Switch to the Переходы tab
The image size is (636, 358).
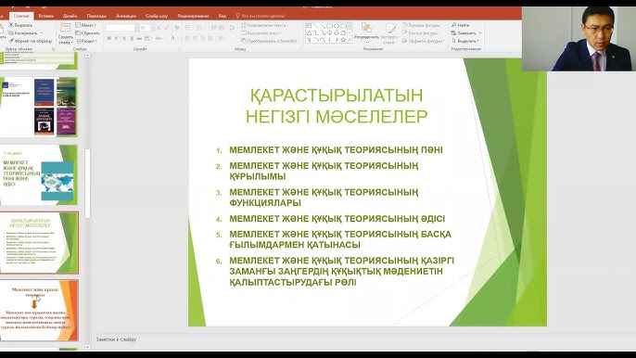coord(96,16)
